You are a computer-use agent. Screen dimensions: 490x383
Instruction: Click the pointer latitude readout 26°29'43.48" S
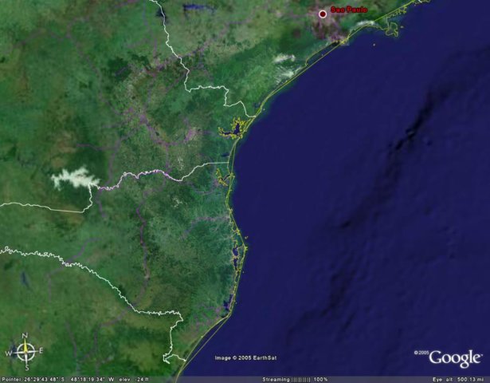(43, 380)
